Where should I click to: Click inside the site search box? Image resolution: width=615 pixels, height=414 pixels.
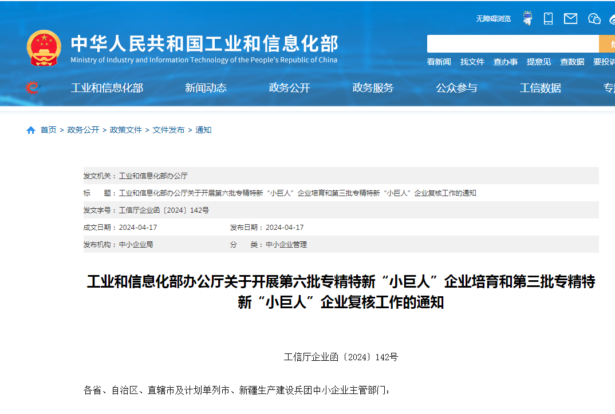[x=512, y=43]
